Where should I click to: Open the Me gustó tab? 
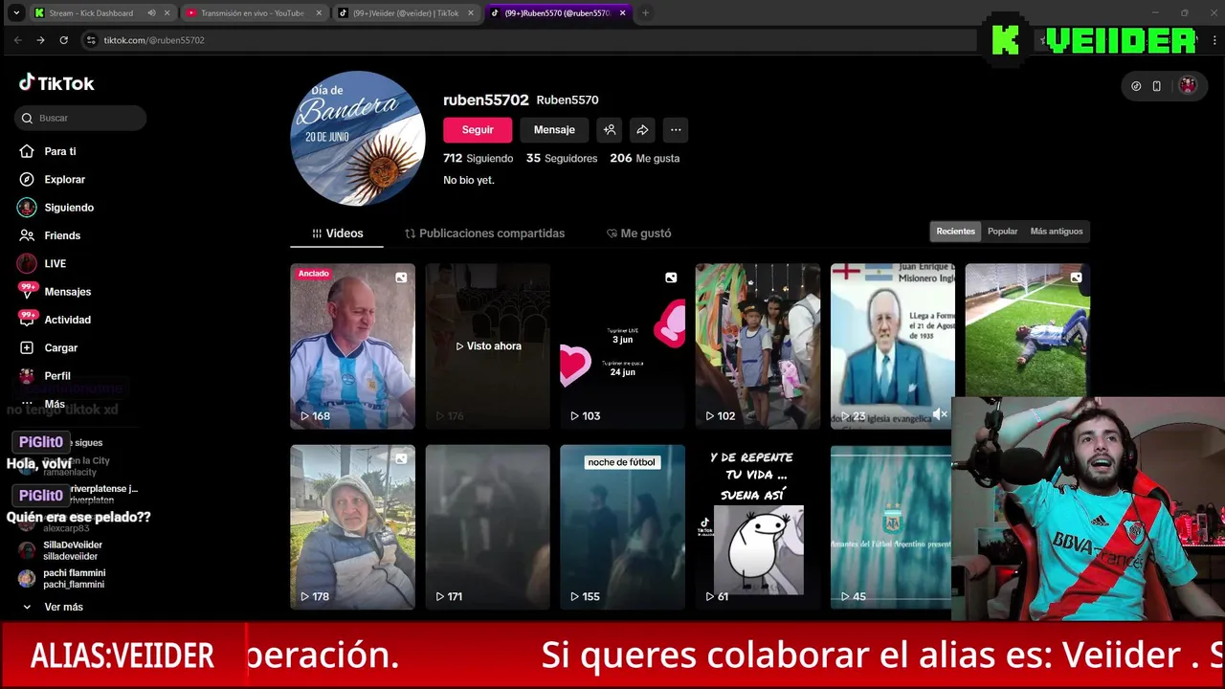coord(639,233)
